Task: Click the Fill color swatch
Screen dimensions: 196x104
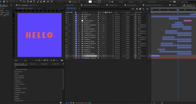Action: point(90,2)
